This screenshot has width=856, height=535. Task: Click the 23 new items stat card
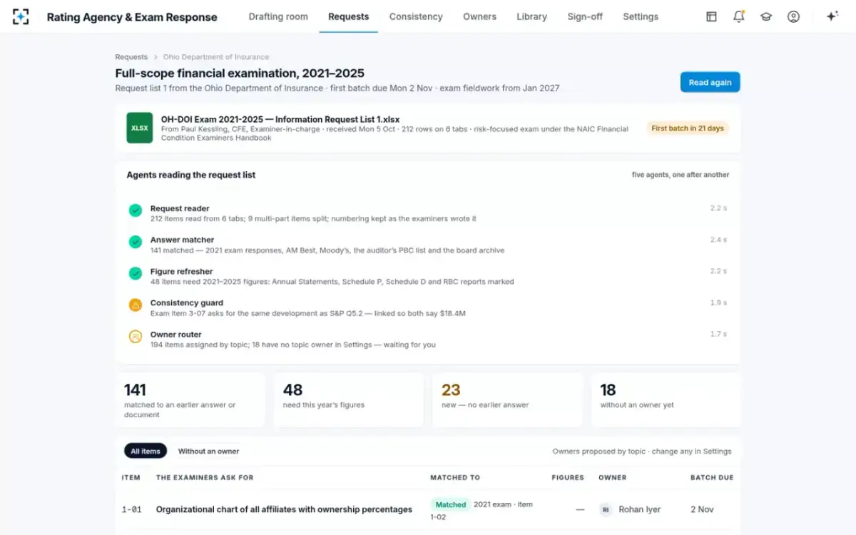[507, 399]
